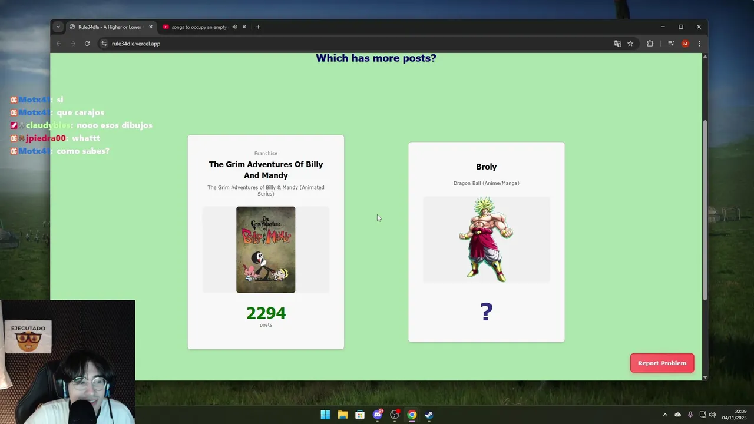Go forward in browser history

pyautogui.click(x=72, y=44)
